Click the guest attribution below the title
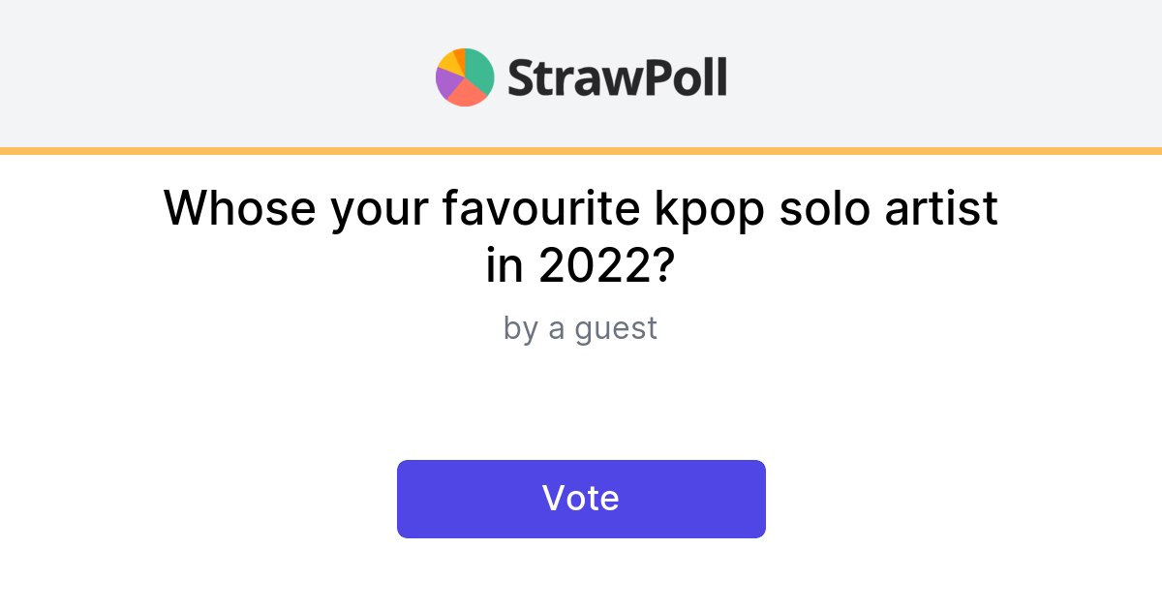The height and width of the screenshot is (610, 1162). pyautogui.click(x=581, y=328)
